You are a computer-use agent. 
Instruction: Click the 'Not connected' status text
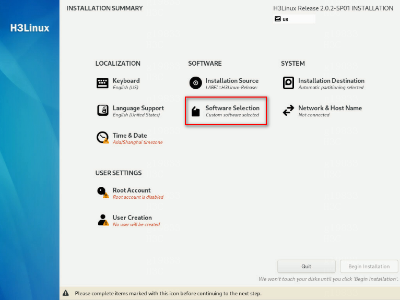tap(314, 115)
